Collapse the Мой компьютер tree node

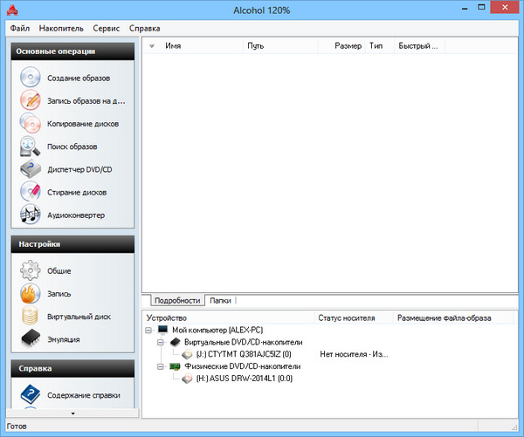click(x=149, y=331)
